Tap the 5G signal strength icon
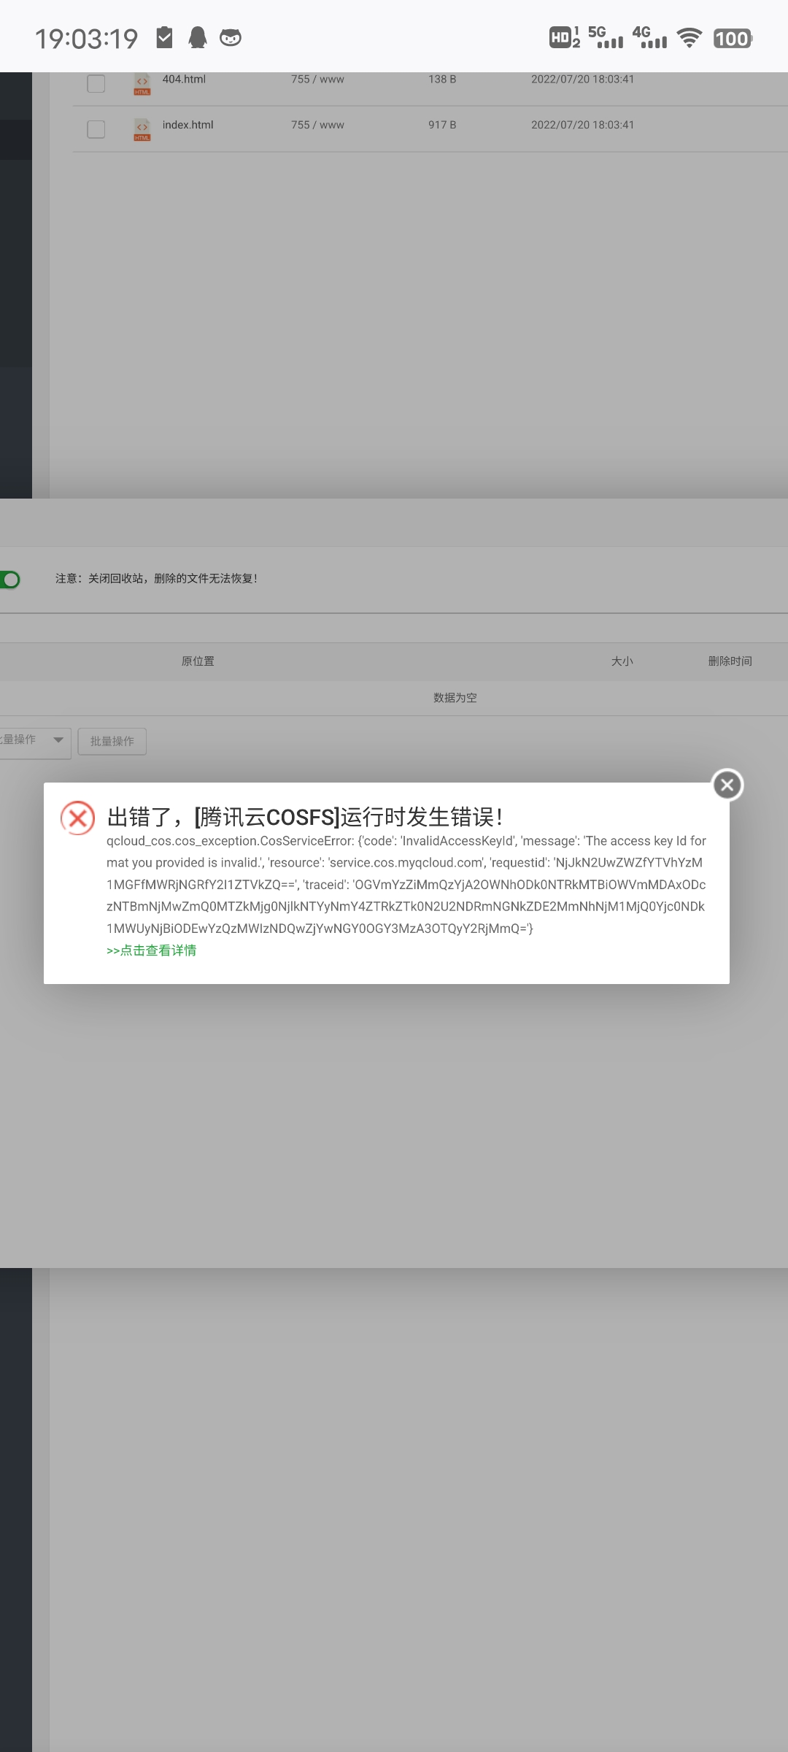Screen dimensions: 788x1752 [x=606, y=37]
